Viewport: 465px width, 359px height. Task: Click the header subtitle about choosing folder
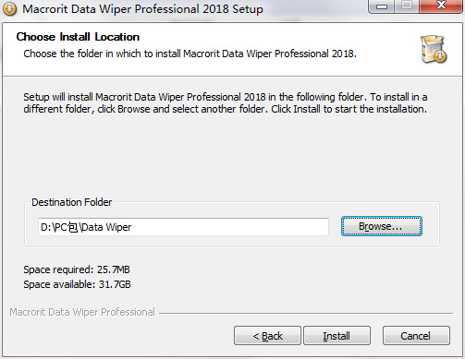(190, 54)
